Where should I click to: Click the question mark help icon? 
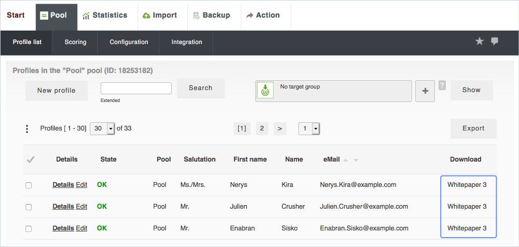442,85
